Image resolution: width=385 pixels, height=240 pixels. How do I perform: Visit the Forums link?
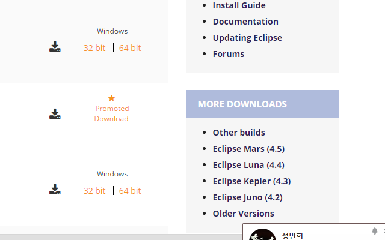[x=229, y=54]
